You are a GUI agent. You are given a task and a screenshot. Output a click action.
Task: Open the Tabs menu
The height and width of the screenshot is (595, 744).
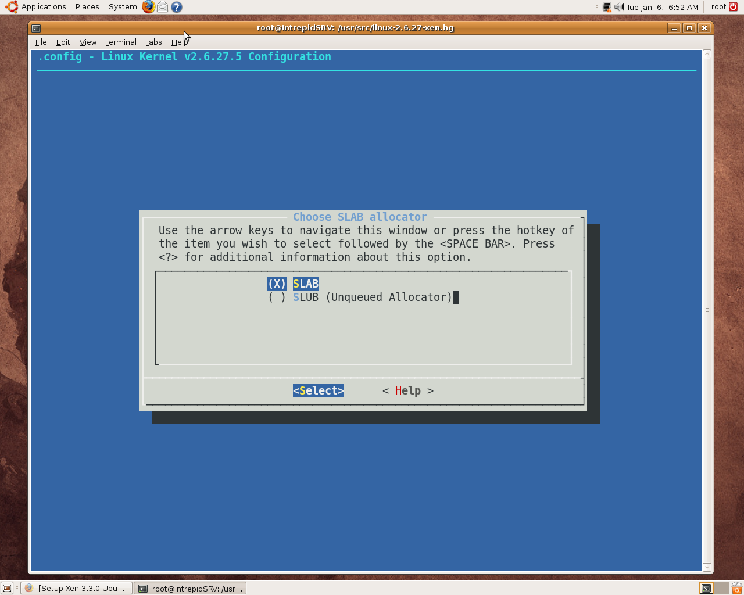(x=153, y=42)
